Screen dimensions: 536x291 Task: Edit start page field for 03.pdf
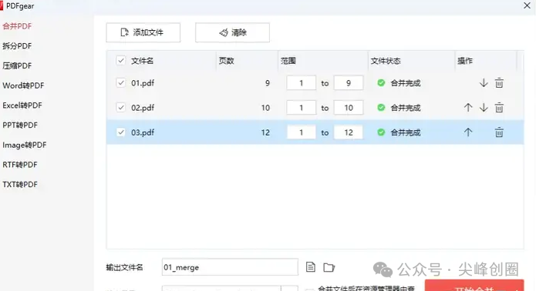(x=301, y=132)
